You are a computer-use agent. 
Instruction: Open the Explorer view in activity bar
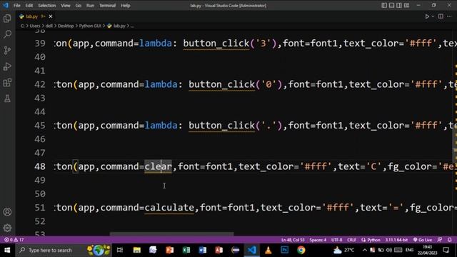(7, 19)
